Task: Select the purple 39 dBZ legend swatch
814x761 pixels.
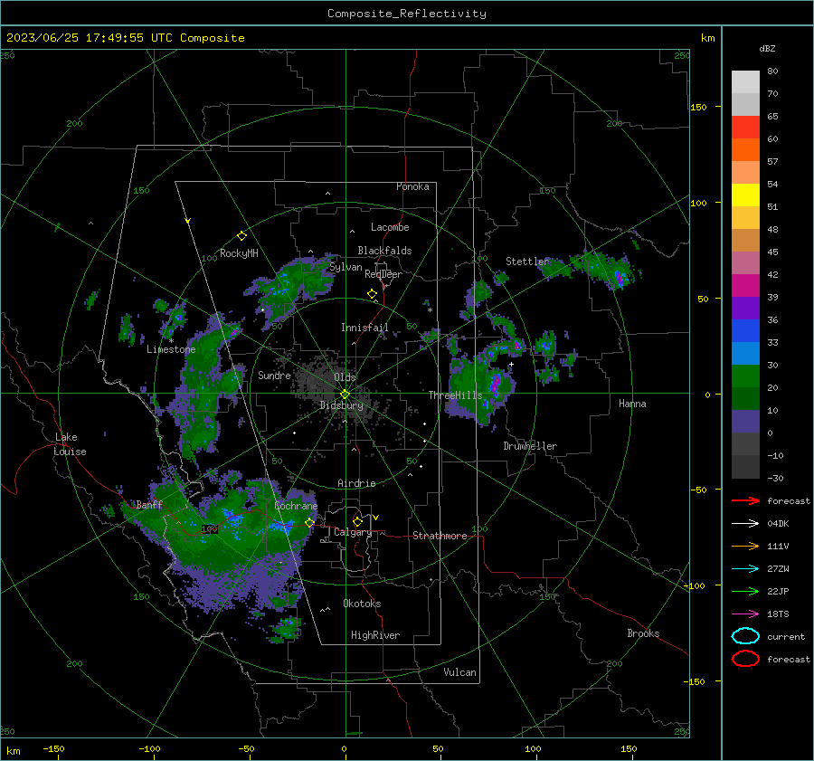Action: tap(745, 308)
